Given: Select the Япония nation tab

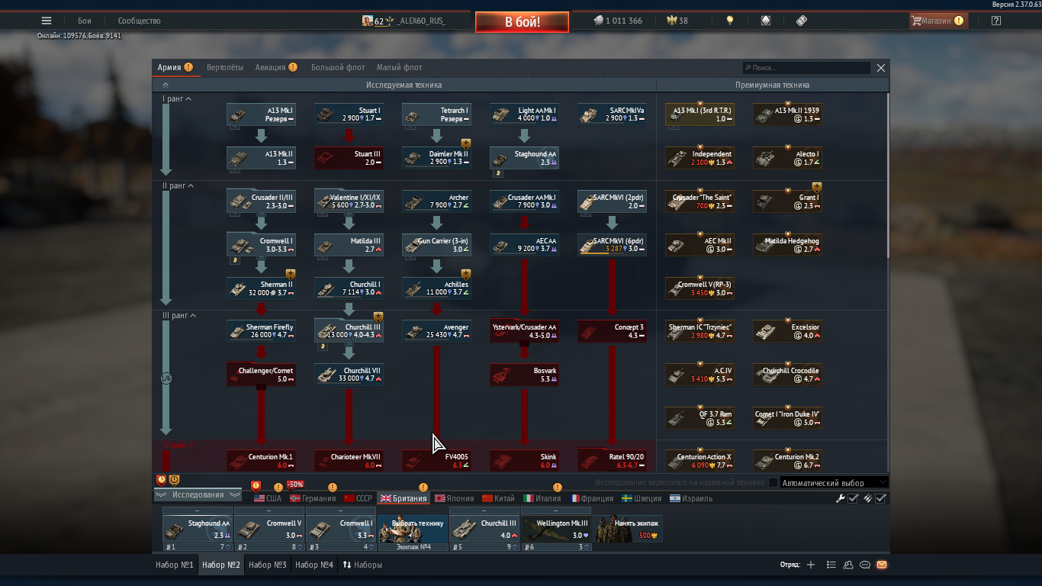Looking at the screenshot, I should pyautogui.click(x=454, y=498).
